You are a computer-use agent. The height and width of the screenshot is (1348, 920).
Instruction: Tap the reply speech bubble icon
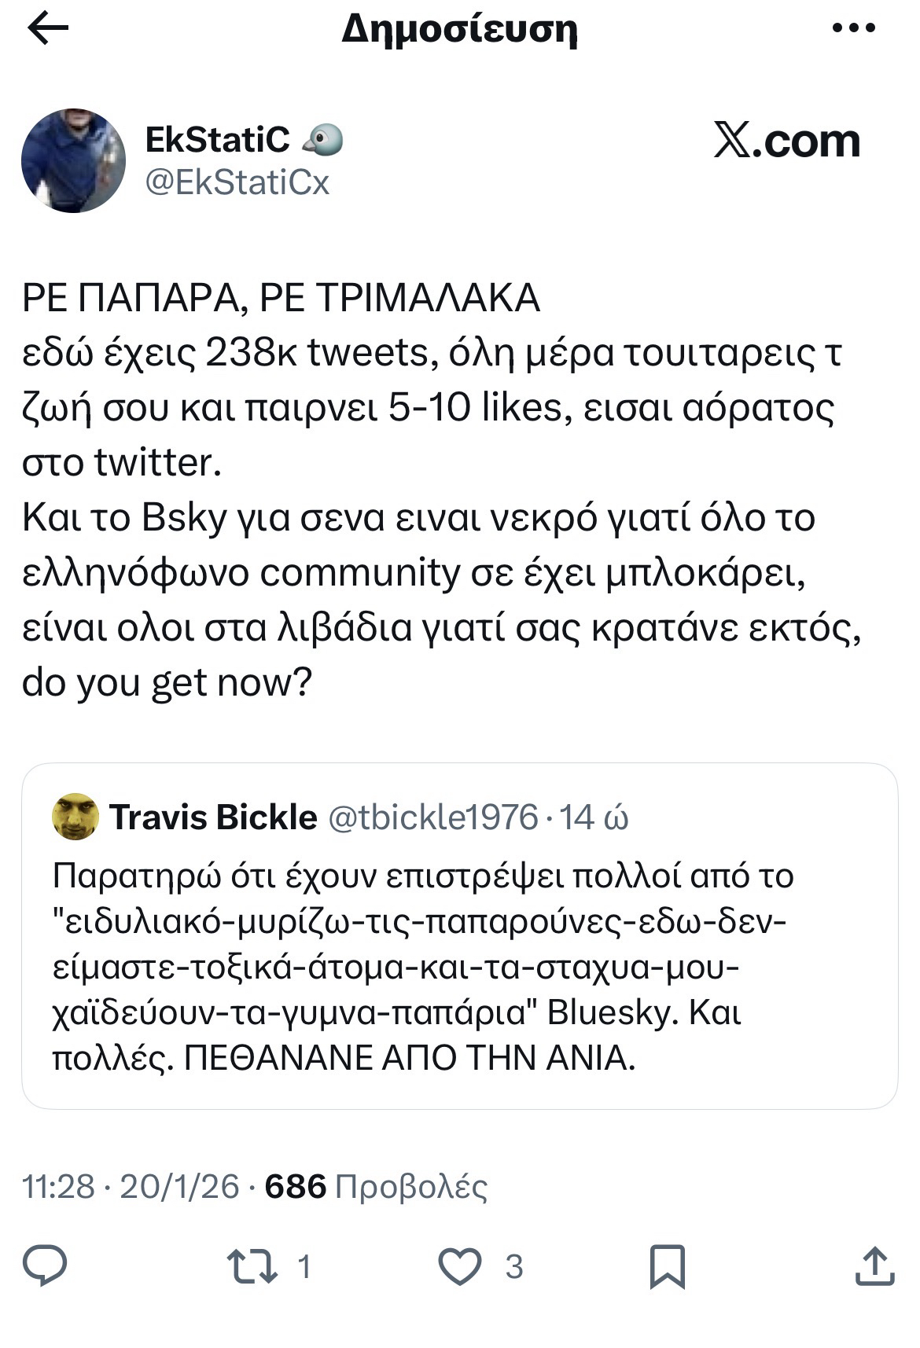point(45,1265)
